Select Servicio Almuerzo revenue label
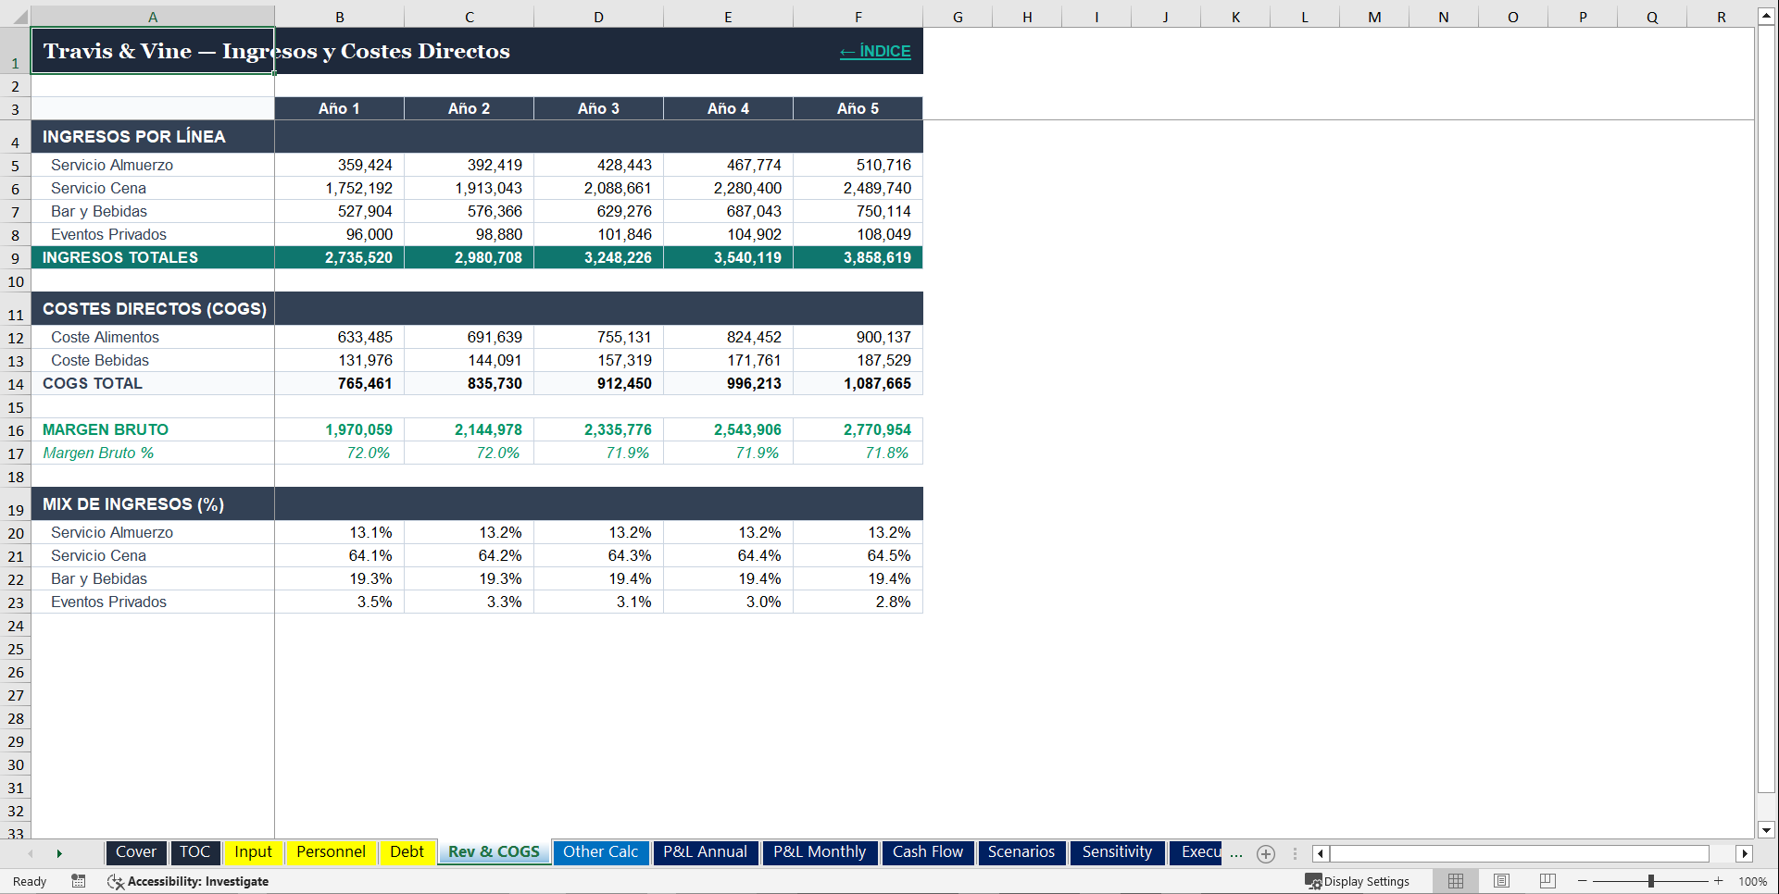 click(x=153, y=165)
